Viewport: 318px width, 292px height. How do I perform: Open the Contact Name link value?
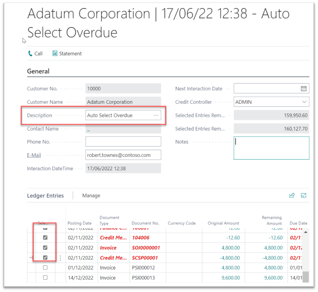(88, 130)
